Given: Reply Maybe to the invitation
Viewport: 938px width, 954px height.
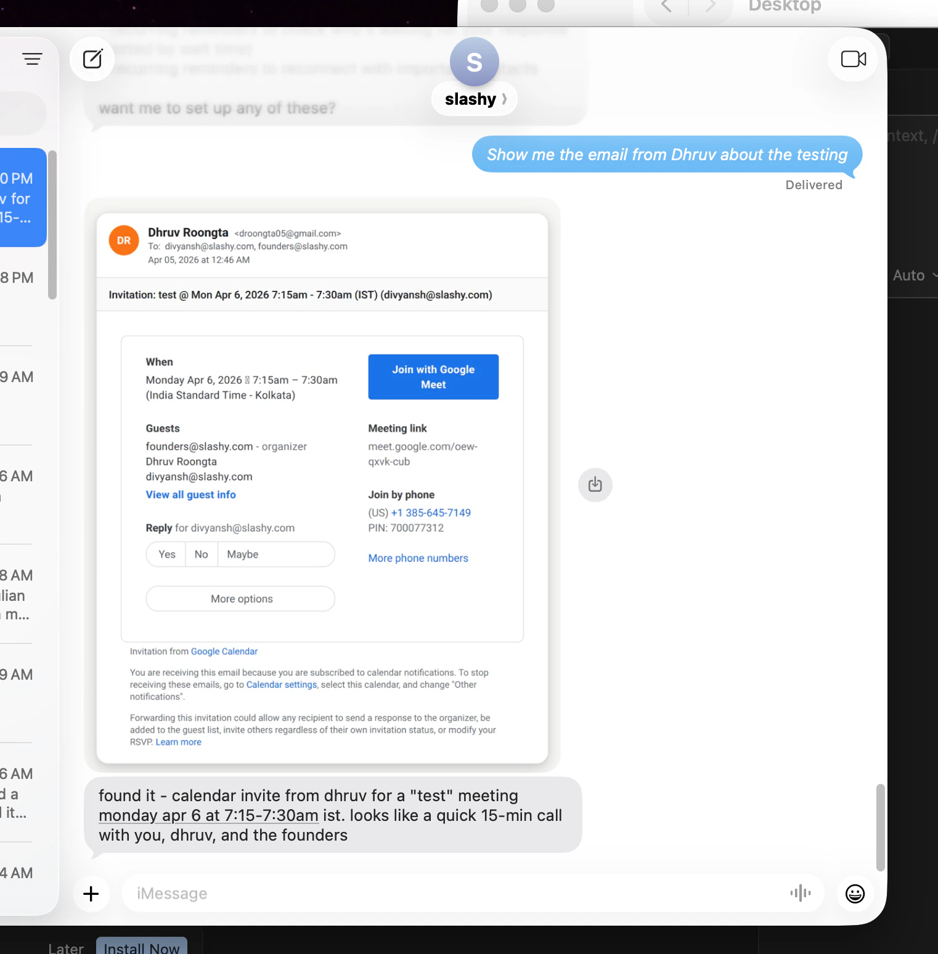Looking at the screenshot, I should tap(243, 554).
